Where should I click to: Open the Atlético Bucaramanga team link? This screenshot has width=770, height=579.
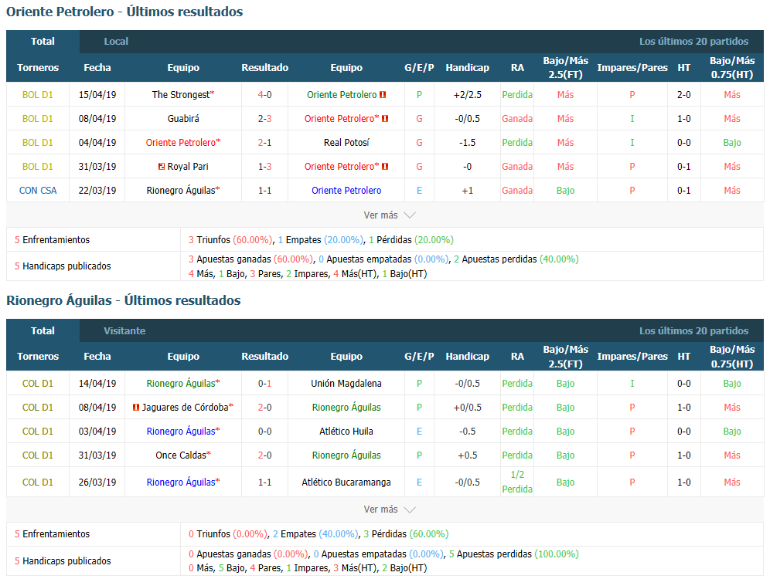(346, 482)
